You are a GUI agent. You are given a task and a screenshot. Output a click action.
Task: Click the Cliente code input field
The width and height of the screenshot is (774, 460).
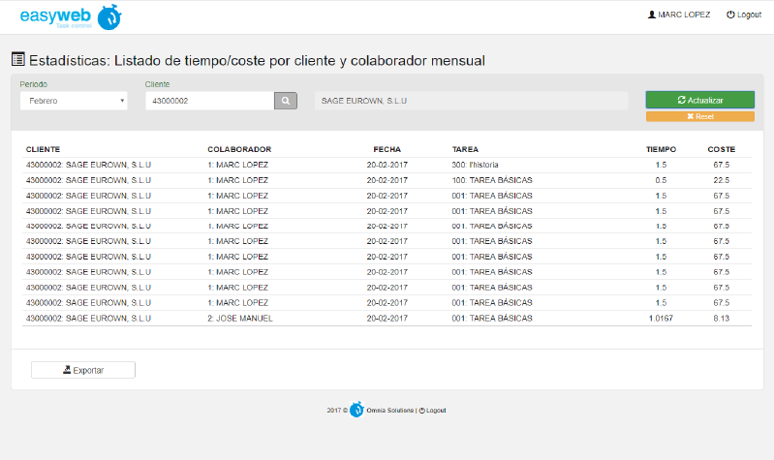pos(209,101)
